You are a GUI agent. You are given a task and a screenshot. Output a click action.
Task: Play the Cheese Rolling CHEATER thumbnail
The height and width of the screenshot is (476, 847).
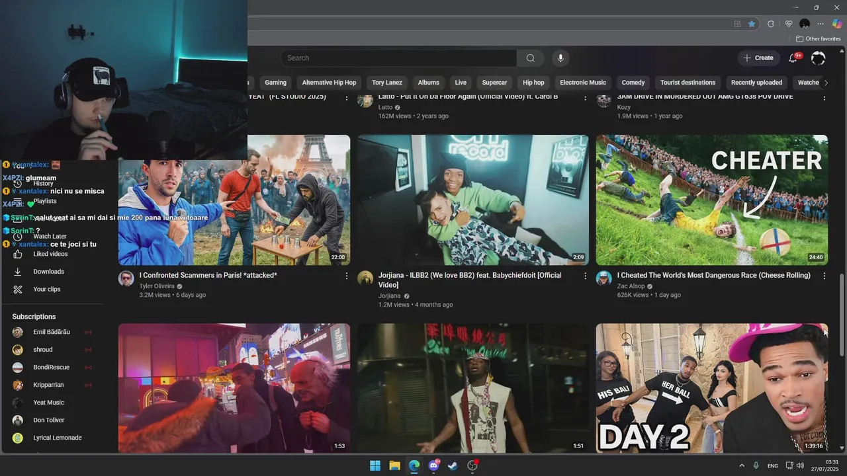point(711,200)
